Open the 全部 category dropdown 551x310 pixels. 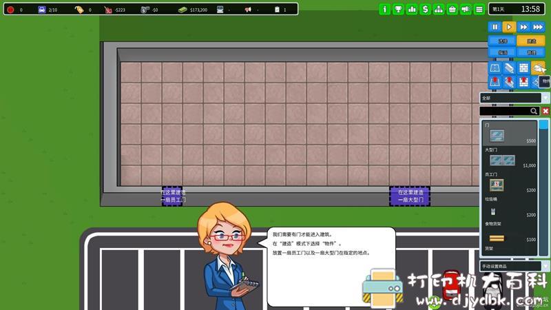click(514, 98)
